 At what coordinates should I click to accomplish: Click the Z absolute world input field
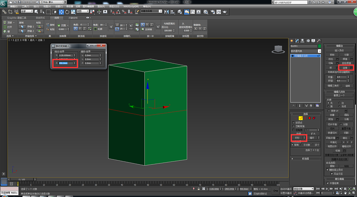point(66,63)
